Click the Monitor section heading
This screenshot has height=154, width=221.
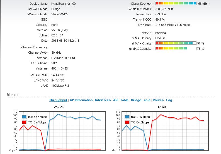(x=13, y=95)
